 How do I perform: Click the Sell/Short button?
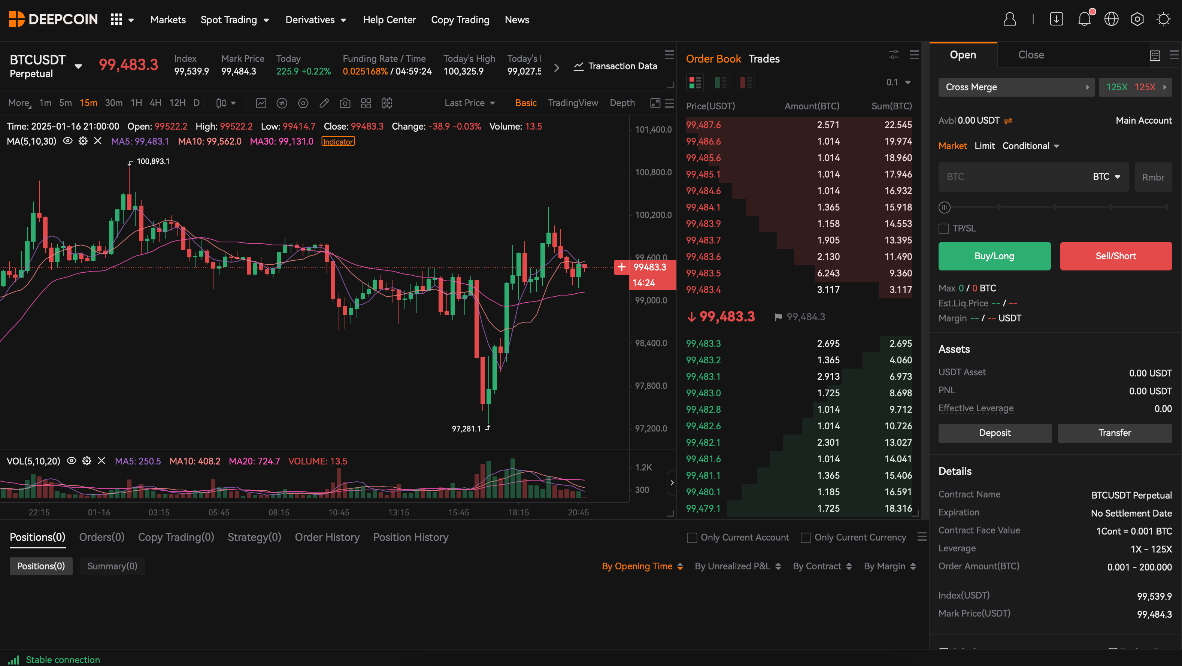point(1115,256)
